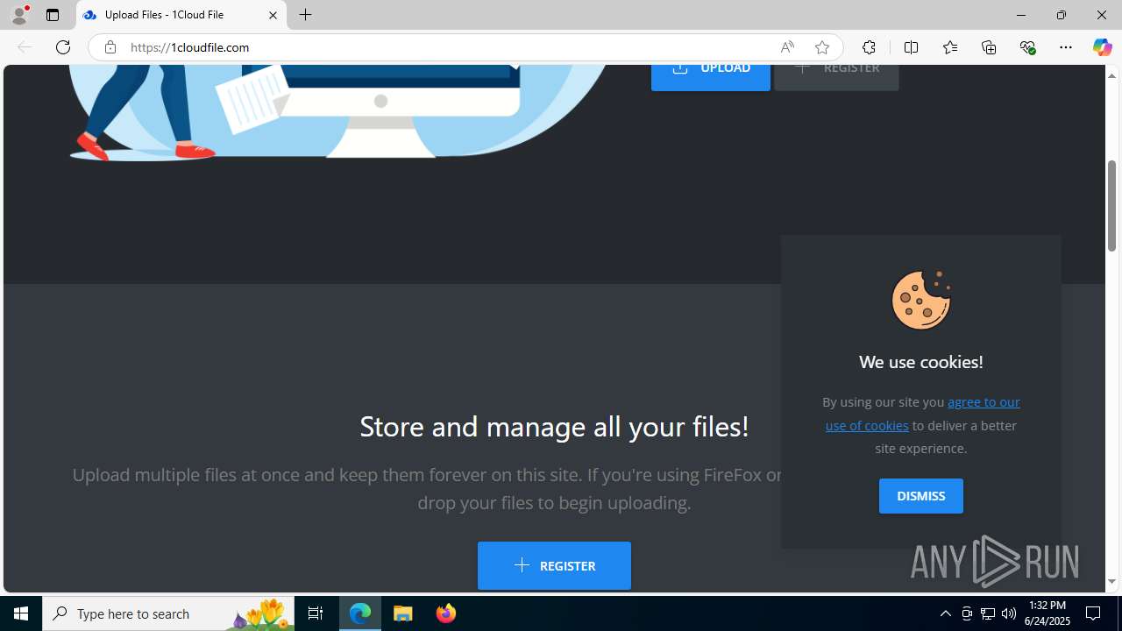Go back to the previous page
The width and height of the screenshot is (1122, 631).
tap(25, 47)
